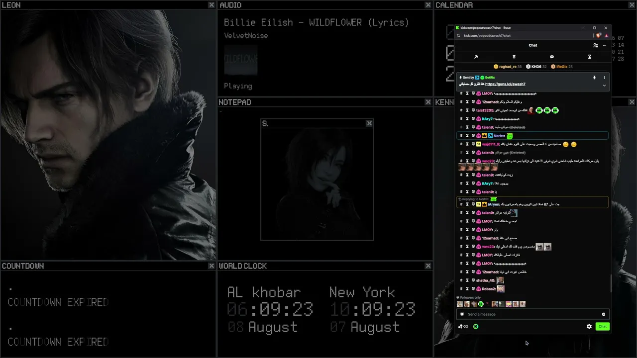Image resolution: width=637 pixels, height=358 pixels.
Task: Click username Norhv in chat
Action: tap(499, 136)
